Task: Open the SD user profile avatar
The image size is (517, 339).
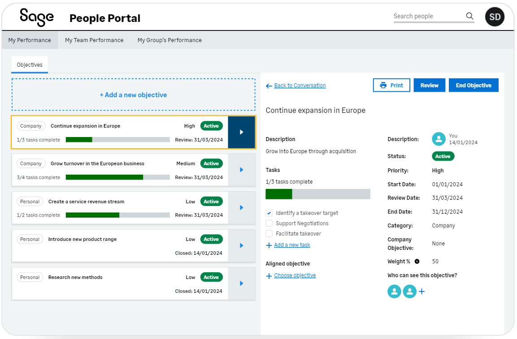Action: pyautogui.click(x=495, y=17)
